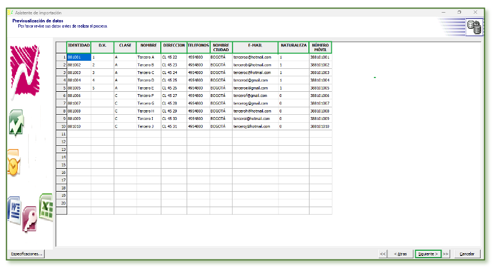Click the wizard icon in title bar
495x268 pixels.
(x=9, y=12)
